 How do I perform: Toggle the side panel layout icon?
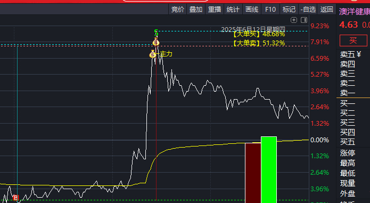pyautogui.click(x=304, y=20)
